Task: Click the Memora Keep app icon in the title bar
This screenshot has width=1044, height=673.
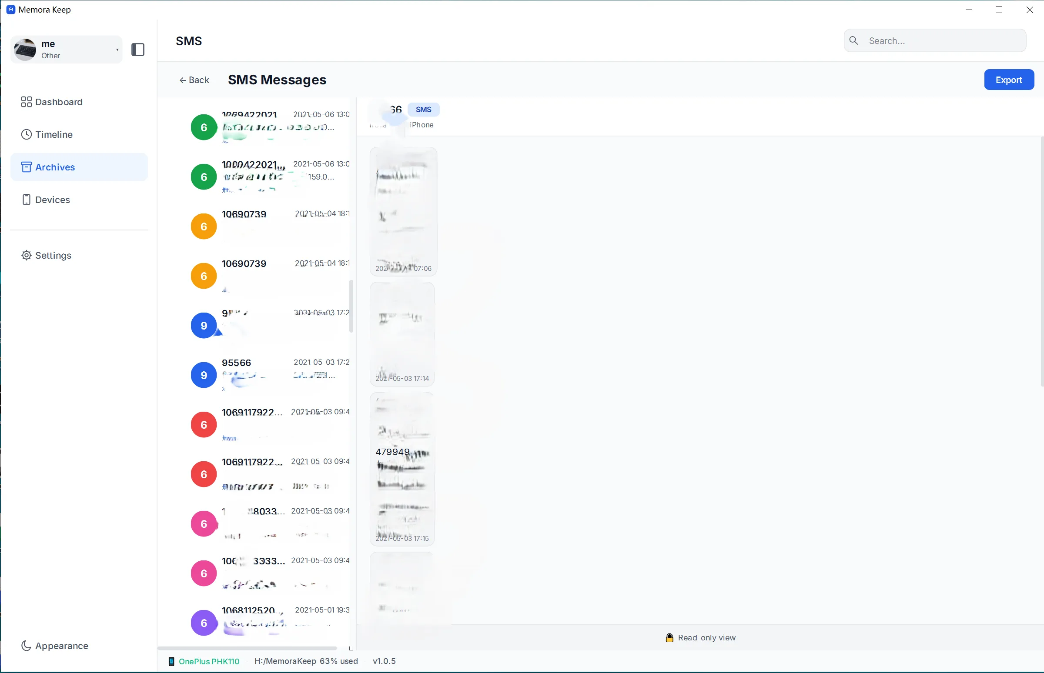Action: tap(11, 10)
